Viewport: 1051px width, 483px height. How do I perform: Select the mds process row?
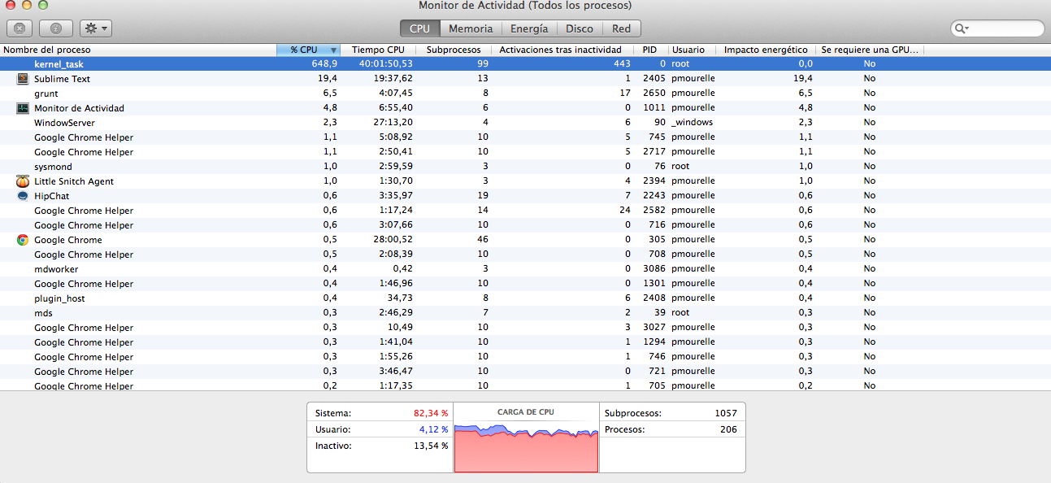pyautogui.click(x=525, y=313)
